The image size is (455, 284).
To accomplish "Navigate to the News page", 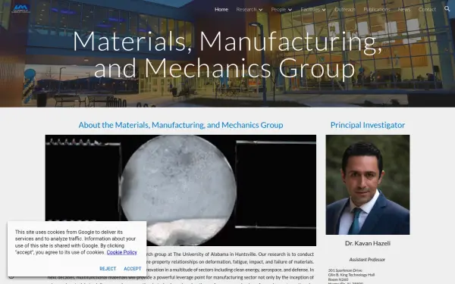I will [404, 9].
